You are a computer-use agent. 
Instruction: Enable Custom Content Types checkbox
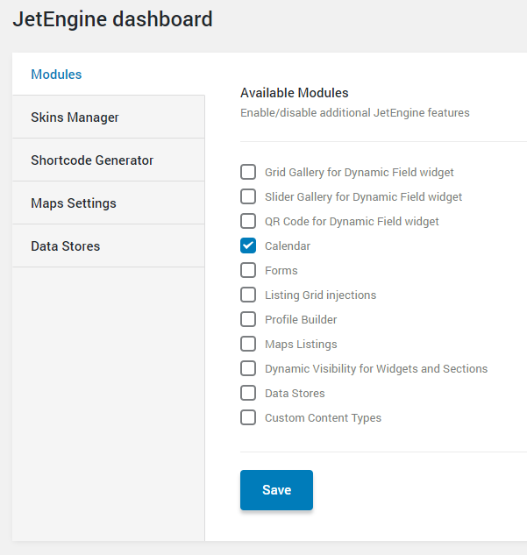click(x=248, y=417)
